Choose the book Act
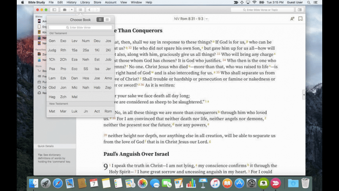 pos(97,111)
